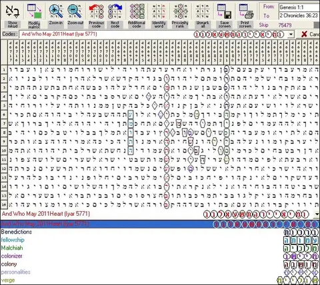Select the Malchiah code entry
The width and height of the screenshot is (320, 285).
coord(12,248)
